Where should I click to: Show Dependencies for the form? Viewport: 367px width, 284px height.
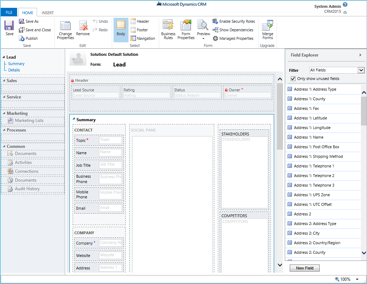tap(233, 30)
